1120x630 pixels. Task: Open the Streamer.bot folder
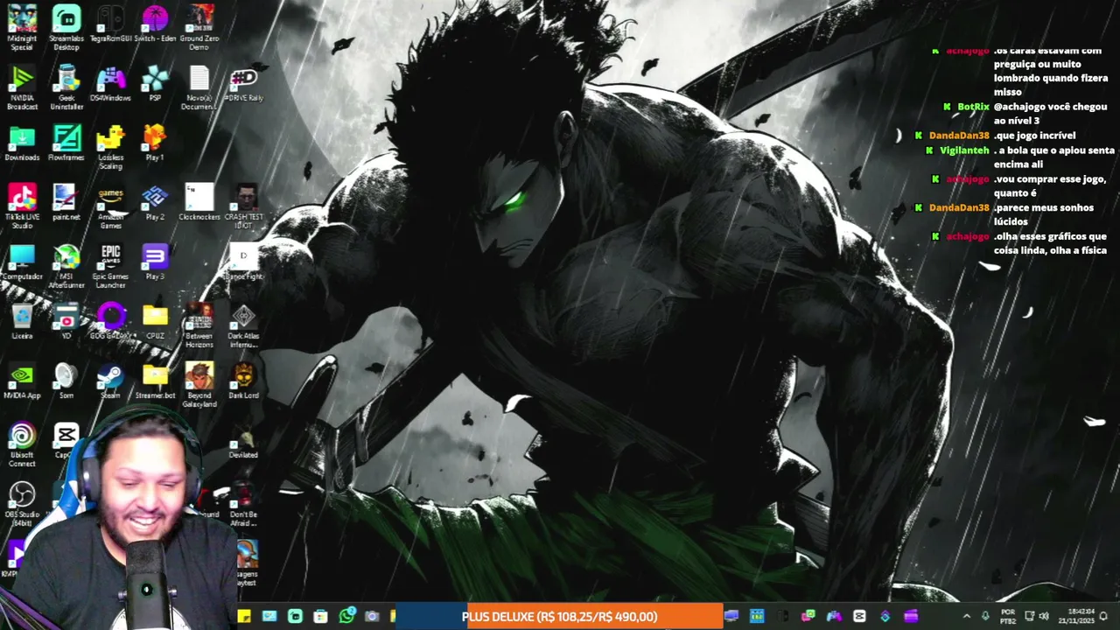coord(155,381)
